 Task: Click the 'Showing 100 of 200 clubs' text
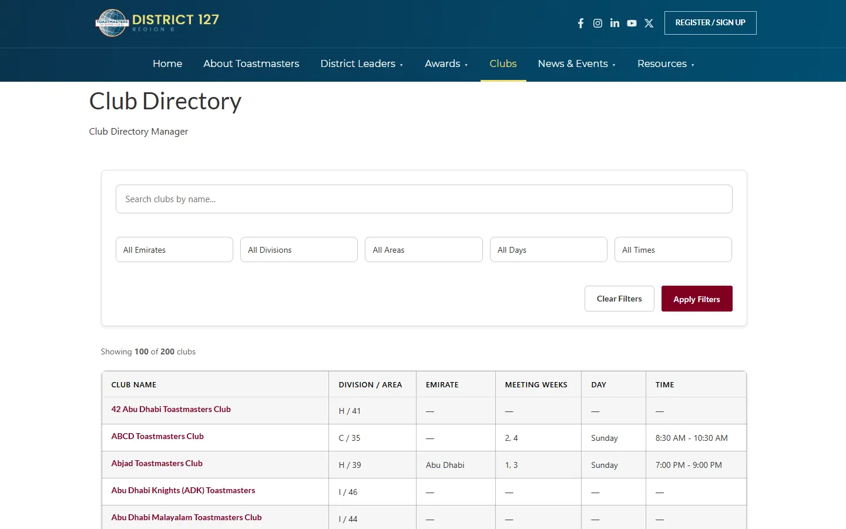pyautogui.click(x=148, y=351)
